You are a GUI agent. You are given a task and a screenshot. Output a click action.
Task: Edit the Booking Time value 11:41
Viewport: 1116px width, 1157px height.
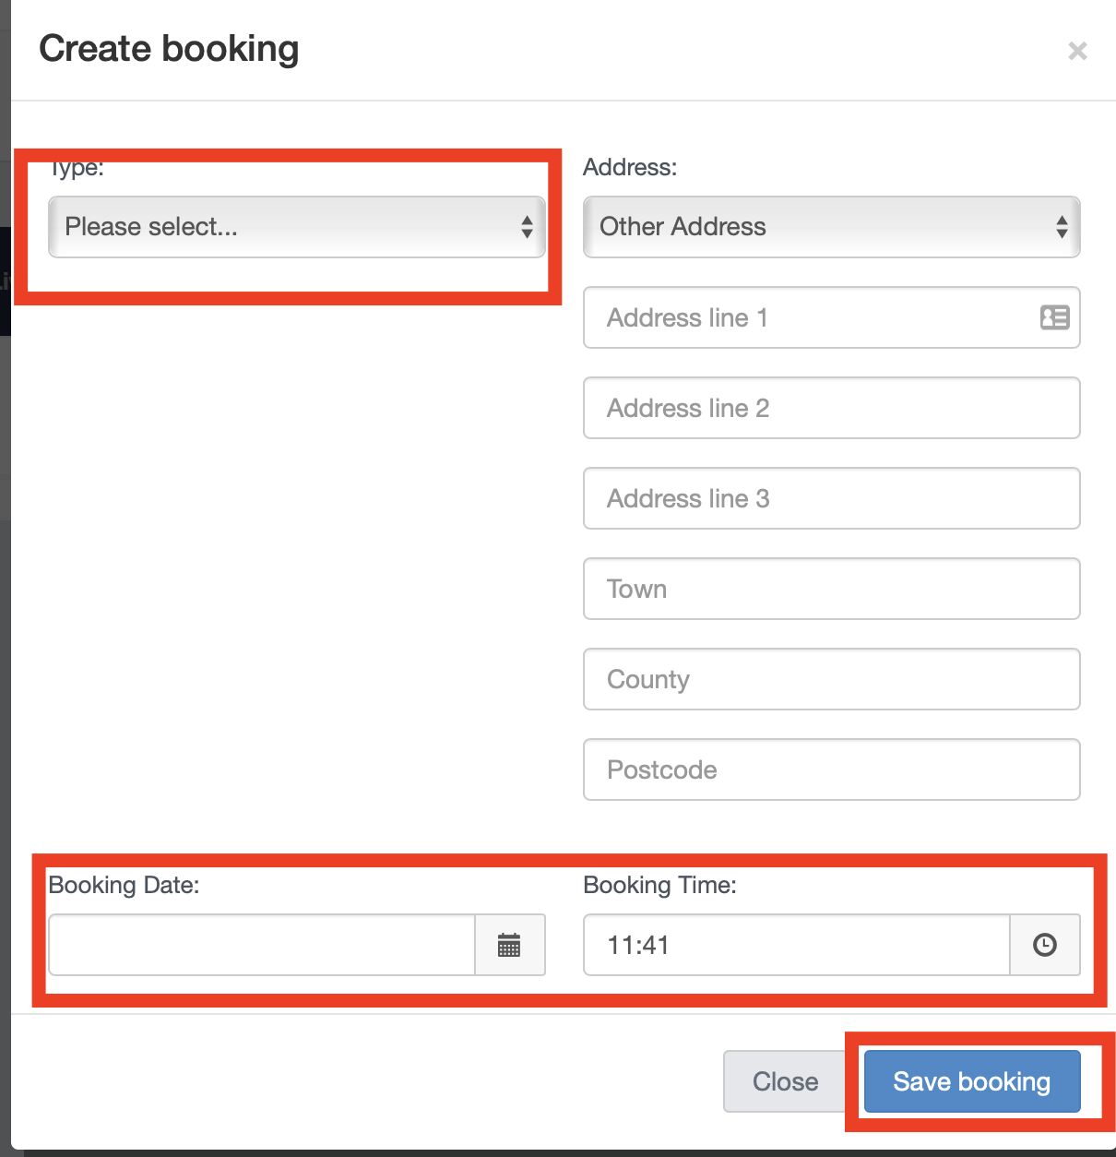797,945
